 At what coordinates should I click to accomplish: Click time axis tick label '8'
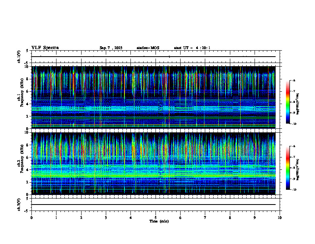[230, 218]
